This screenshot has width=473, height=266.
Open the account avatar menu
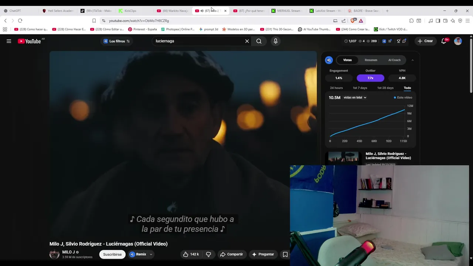(x=458, y=41)
